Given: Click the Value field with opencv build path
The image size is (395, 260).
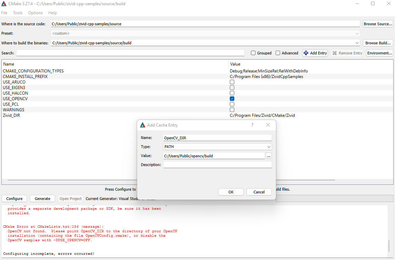Looking at the screenshot, I should pos(214,156).
